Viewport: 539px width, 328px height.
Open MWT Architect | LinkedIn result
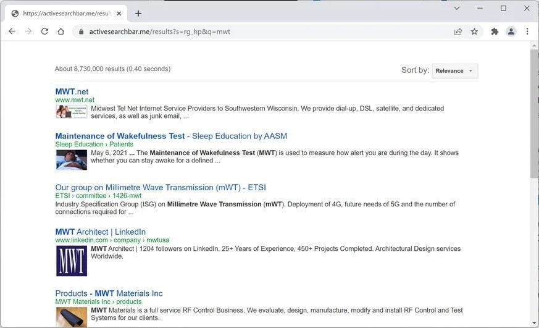coord(101,232)
